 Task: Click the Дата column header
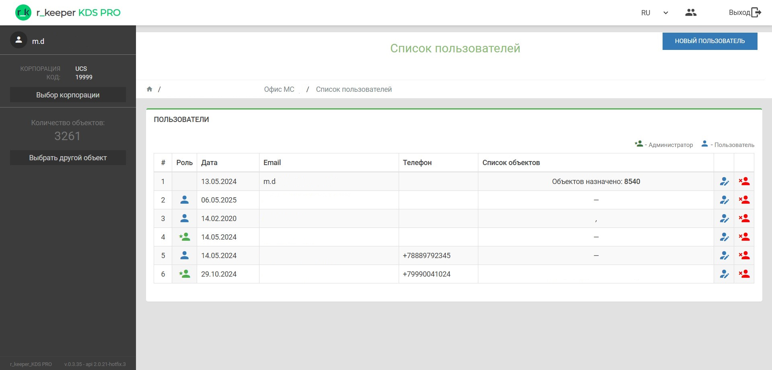click(x=209, y=163)
